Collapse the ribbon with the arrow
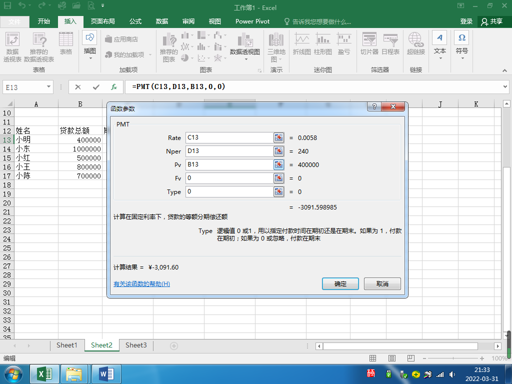The height and width of the screenshot is (384, 512). click(504, 70)
